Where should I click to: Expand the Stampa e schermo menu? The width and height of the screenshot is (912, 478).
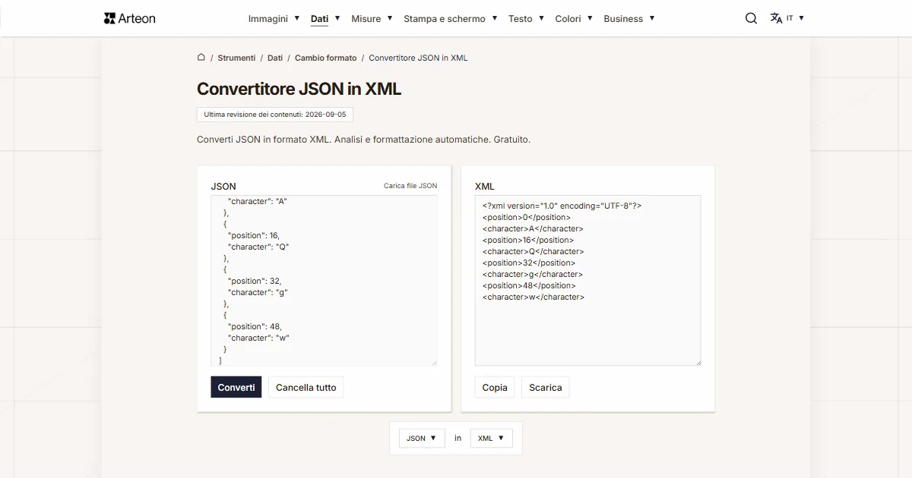[451, 18]
